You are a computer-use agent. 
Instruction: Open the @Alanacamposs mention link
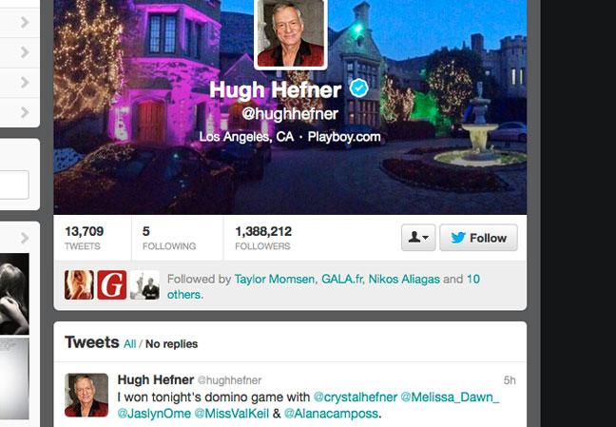(331, 414)
